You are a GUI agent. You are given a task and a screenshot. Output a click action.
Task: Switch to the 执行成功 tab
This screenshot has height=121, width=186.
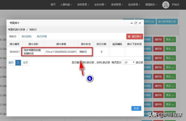(x=26, y=37)
